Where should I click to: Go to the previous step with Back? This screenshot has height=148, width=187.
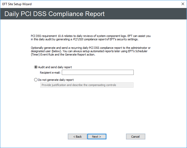point(77,137)
